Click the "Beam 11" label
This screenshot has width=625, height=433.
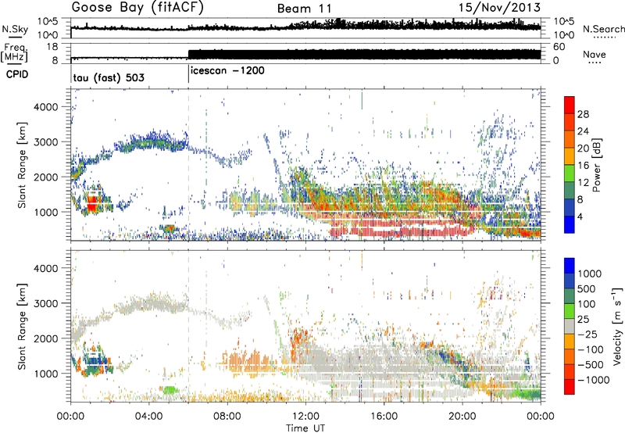point(305,9)
